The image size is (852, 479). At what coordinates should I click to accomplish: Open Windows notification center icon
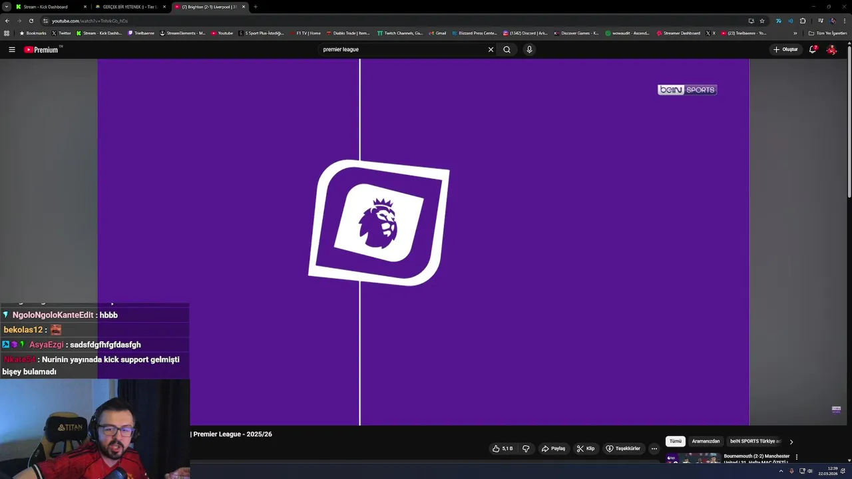843,471
